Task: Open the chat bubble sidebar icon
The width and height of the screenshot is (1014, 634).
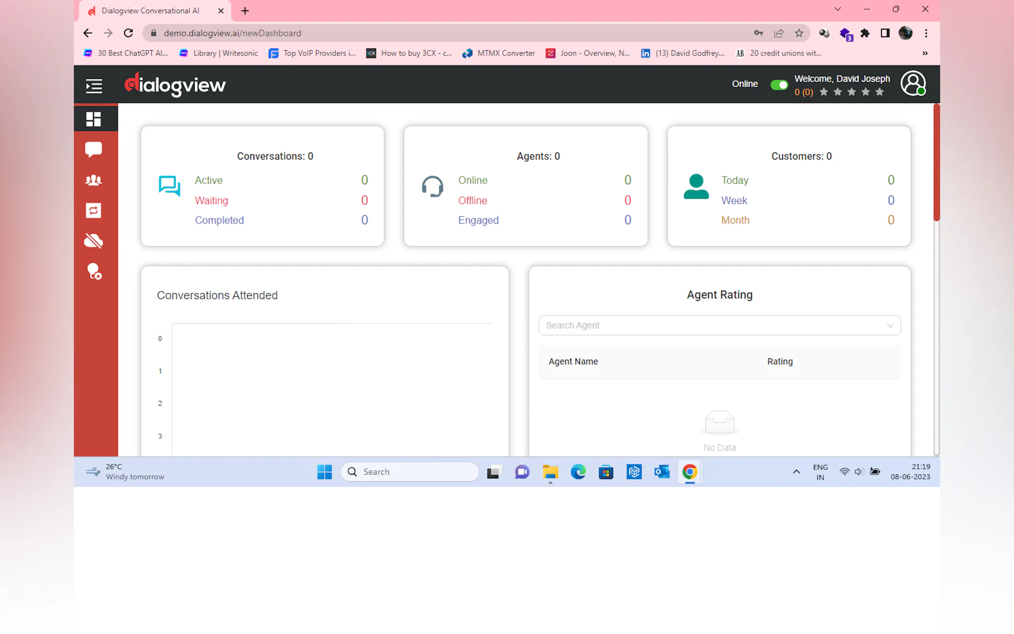Action: 93,149
